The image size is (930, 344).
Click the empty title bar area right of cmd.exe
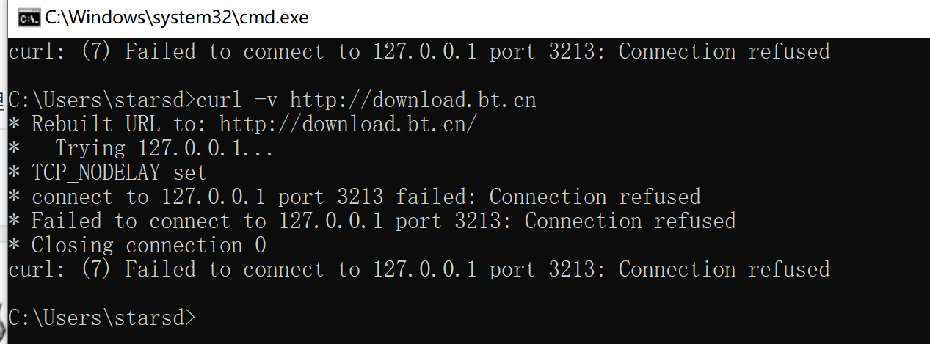617,18
